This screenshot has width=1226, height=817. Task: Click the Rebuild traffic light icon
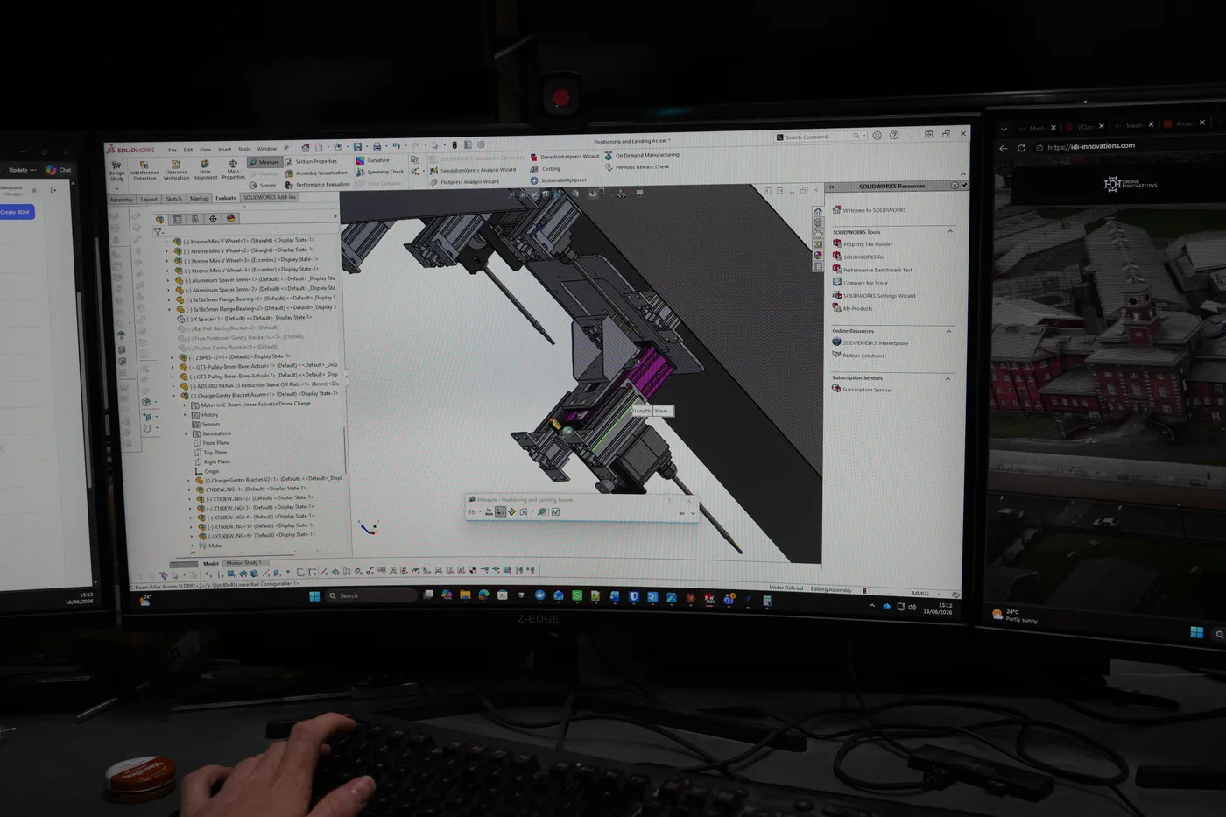454,145
